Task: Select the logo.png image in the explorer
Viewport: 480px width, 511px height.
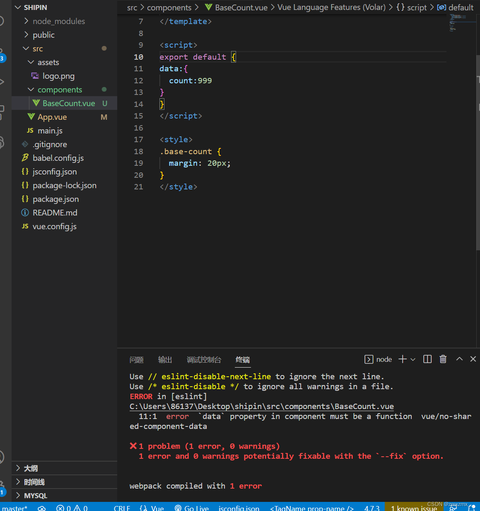Action: click(x=58, y=76)
